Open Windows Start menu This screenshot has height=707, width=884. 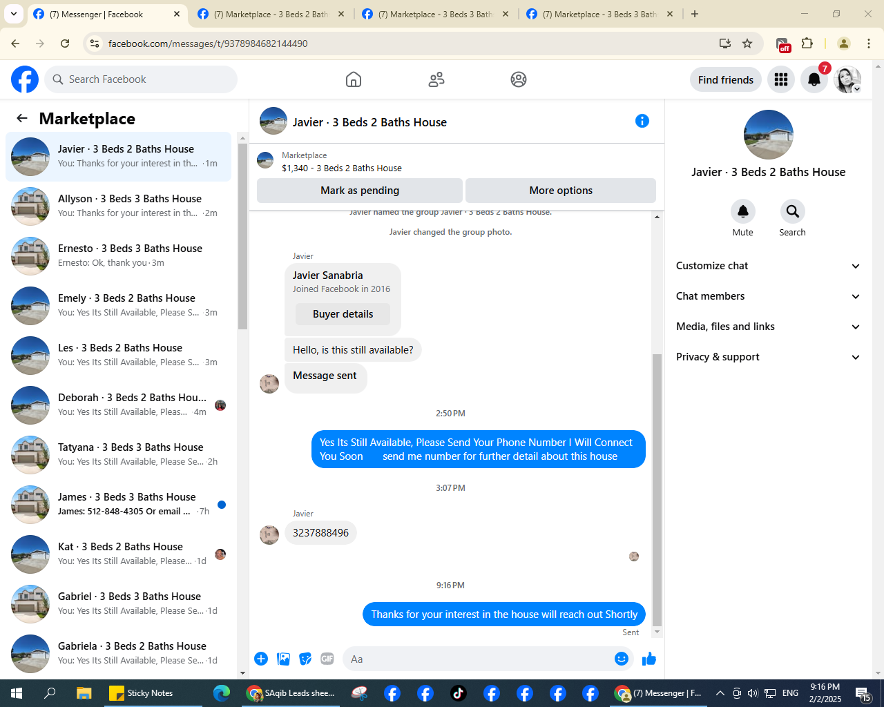tap(17, 693)
